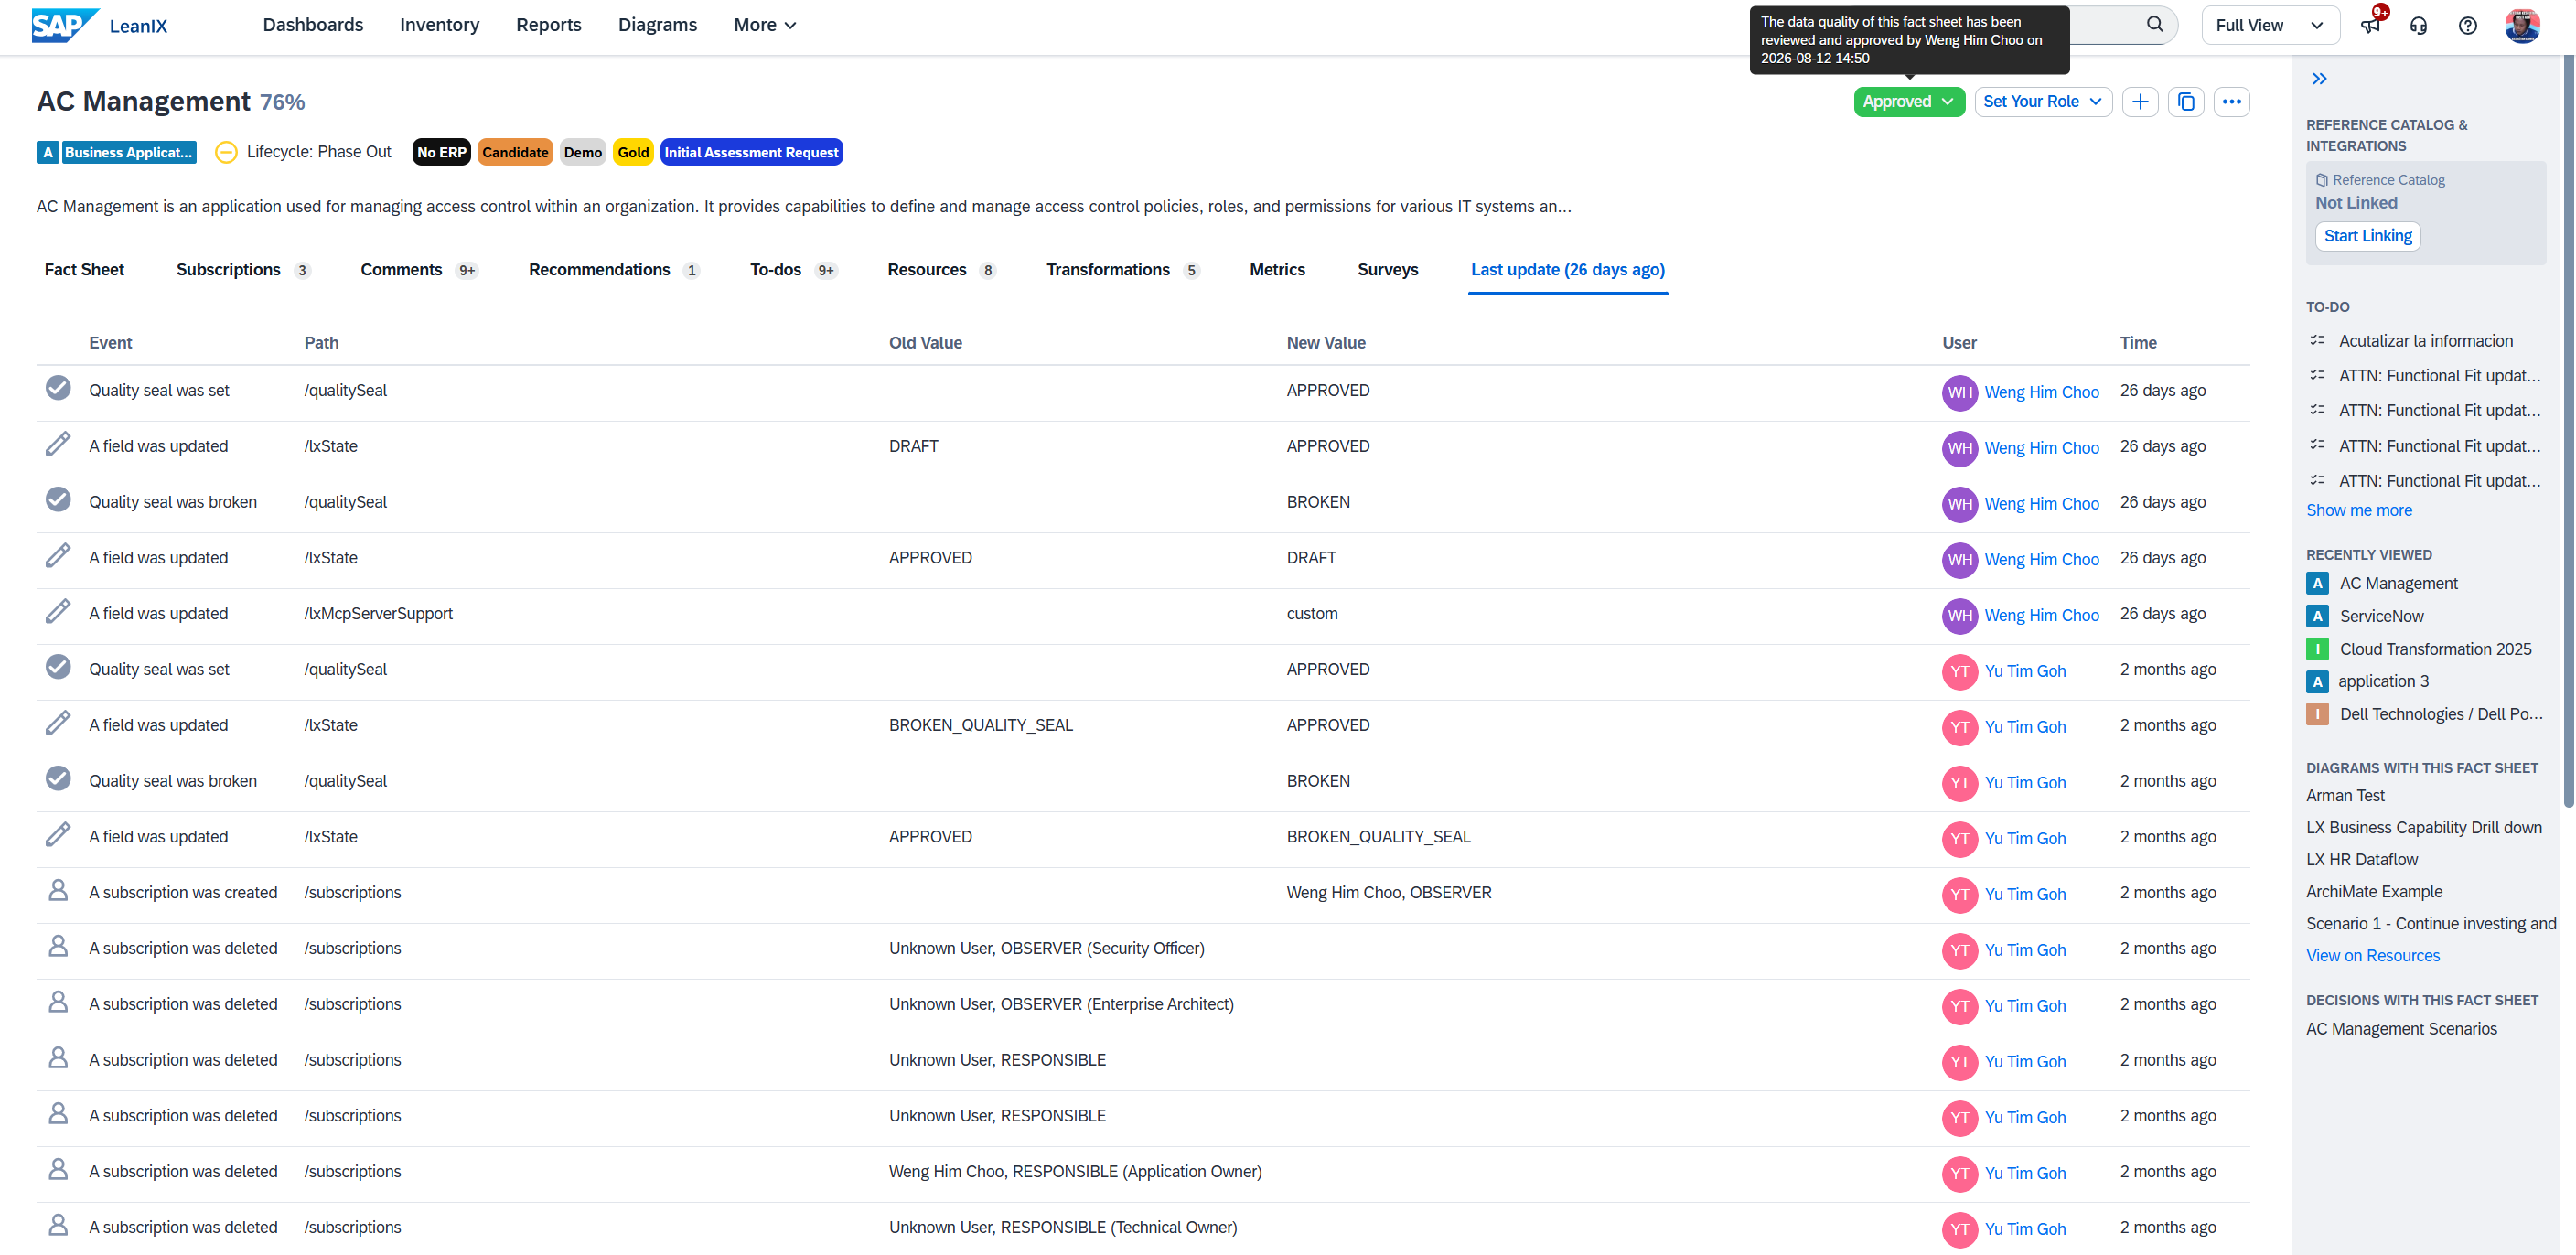This screenshot has height=1255, width=2576.
Task: Click the Candidate tag
Action: pyautogui.click(x=515, y=152)
